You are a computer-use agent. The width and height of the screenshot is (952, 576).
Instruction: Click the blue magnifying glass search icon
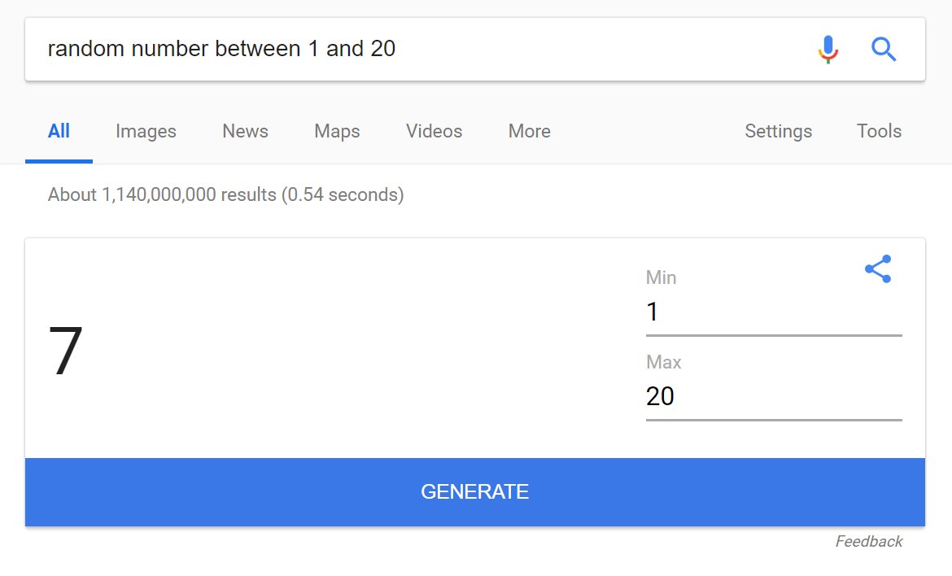[884, 50]
